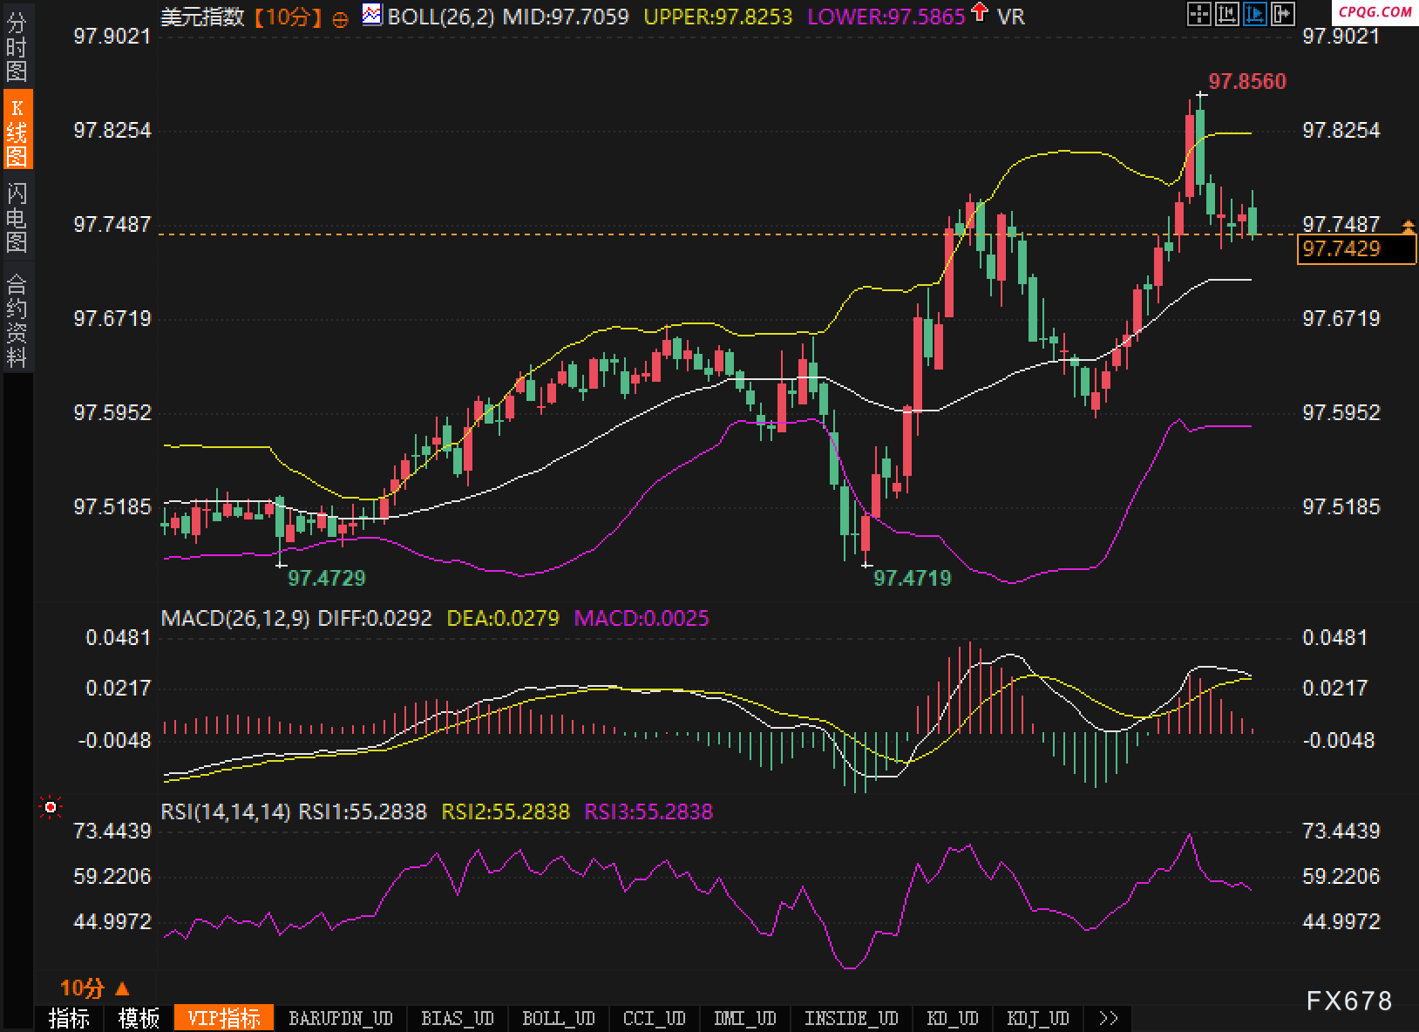Click the orange circle icon beside 10分 title
The image size is (1419, 1032).
[x=341, y=18]
